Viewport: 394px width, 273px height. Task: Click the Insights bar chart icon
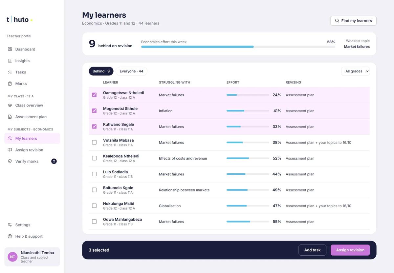[x=10, y=61]
